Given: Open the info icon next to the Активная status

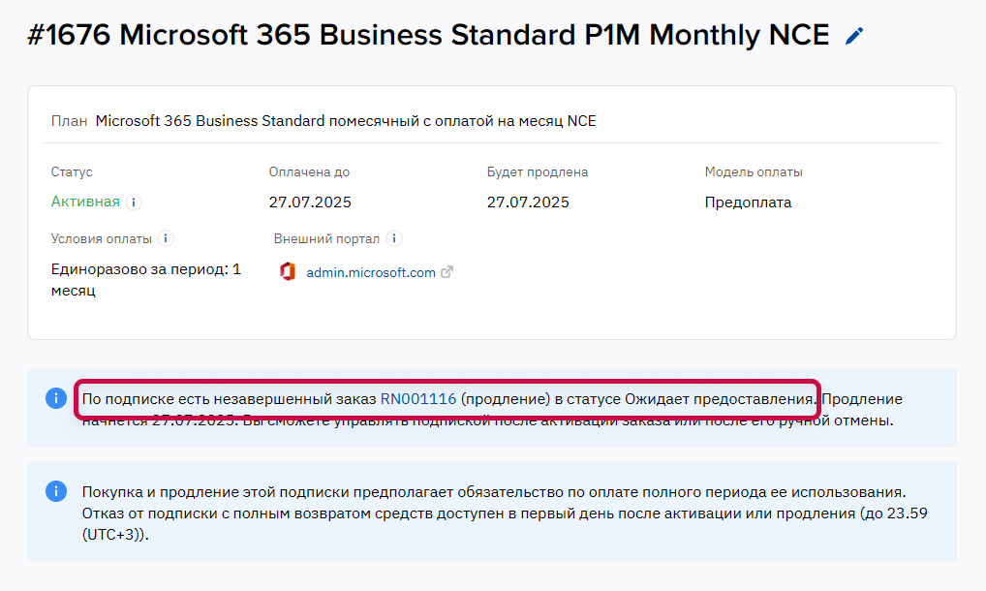Looking at the screenshot, I should click(135, 202).
